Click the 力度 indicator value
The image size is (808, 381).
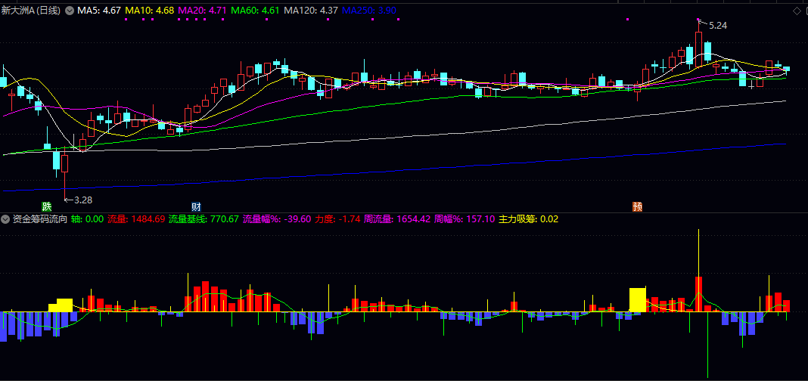click(336, 219)
